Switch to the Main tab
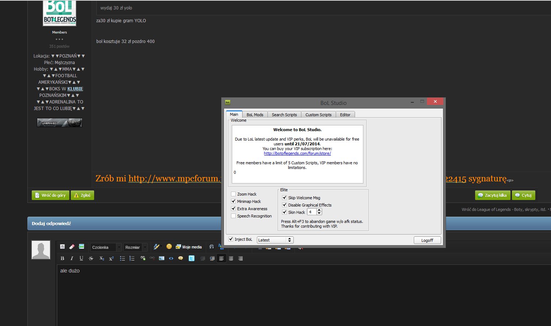 [x=234, y=114]
